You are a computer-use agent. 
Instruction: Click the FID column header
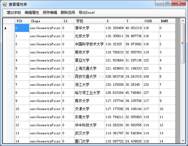(x=22, y=21)
